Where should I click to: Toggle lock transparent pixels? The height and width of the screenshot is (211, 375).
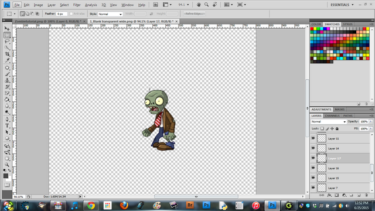click(322, 128)
